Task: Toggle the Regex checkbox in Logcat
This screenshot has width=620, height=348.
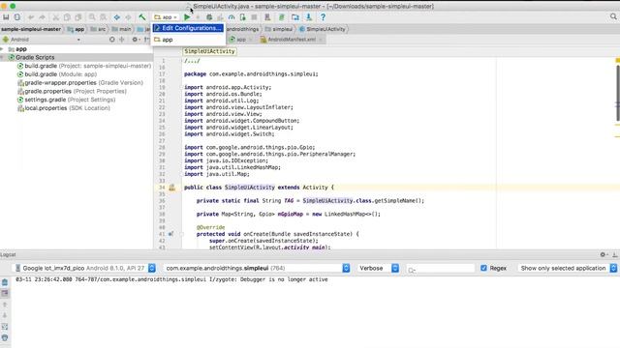Action: (483, 268)
